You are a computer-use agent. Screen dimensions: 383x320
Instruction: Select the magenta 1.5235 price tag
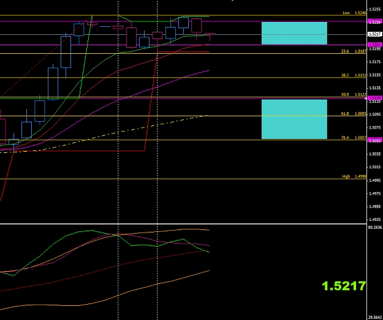click(x=375, y=21)
